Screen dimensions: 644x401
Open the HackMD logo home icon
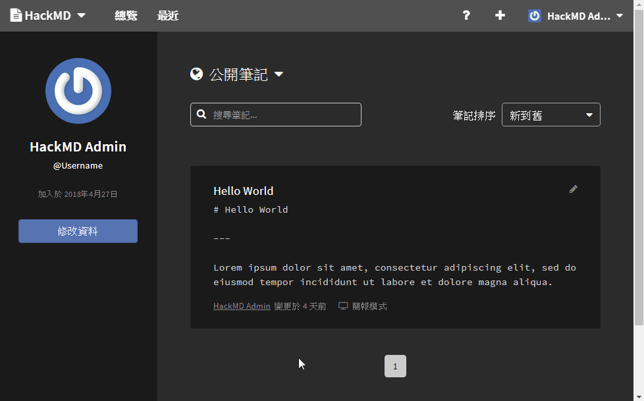(x=16, y=14)
